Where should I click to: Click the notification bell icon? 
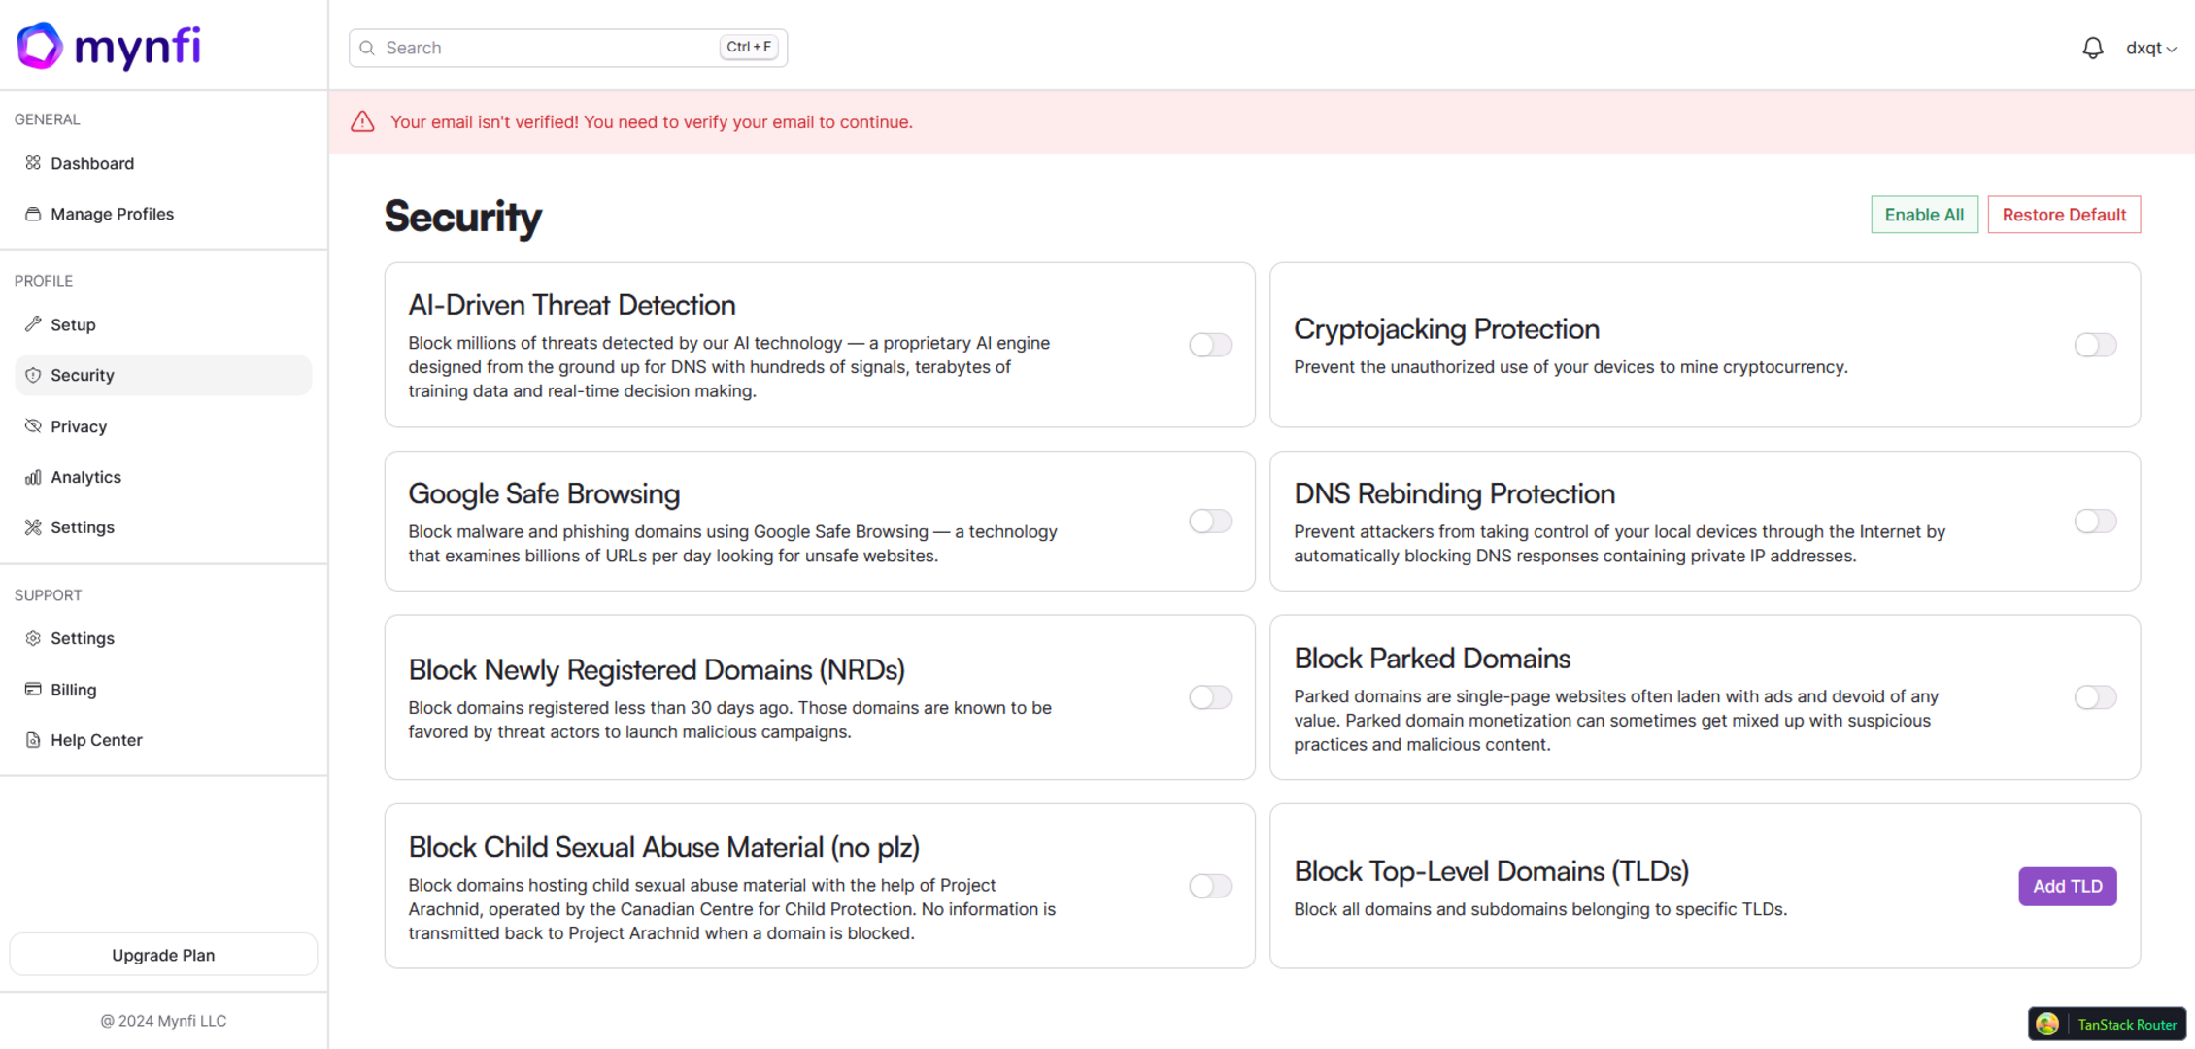[2092, 48]
